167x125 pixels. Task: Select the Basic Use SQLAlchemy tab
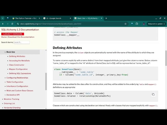click(x=88, y=18)
